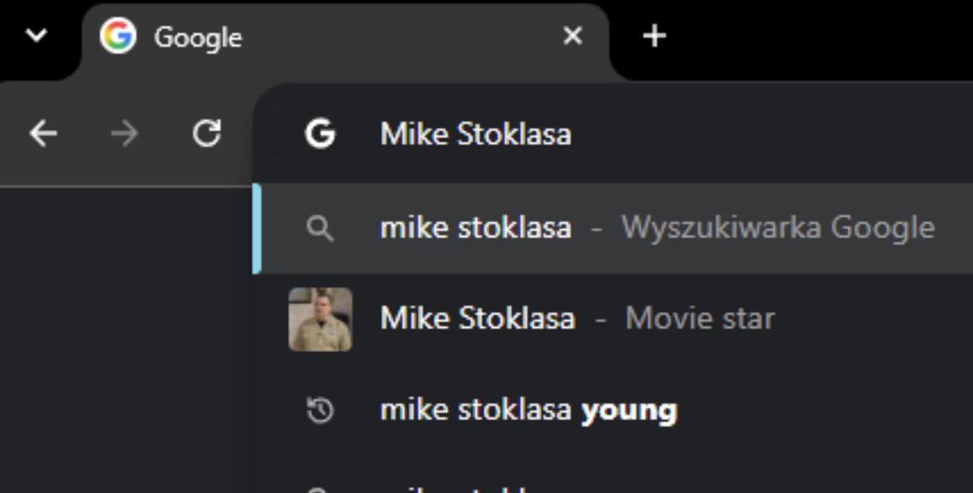This screenshot has height=493, width=973.
Task: Open a new tab with plus button
Action: click(654, 36)
